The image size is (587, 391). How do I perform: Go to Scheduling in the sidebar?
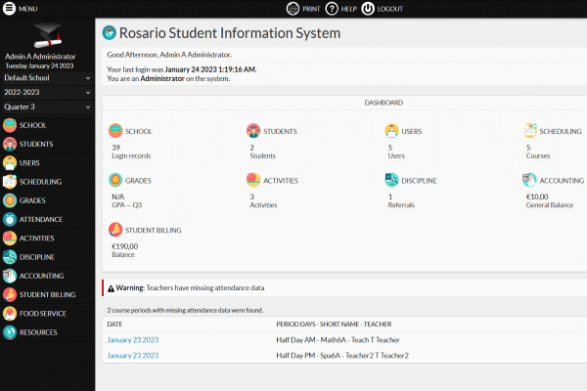pyautogui.click(x=40, y=182)
